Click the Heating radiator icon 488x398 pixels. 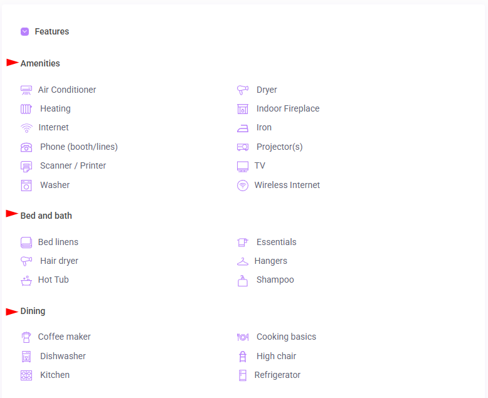coord(26,109)
